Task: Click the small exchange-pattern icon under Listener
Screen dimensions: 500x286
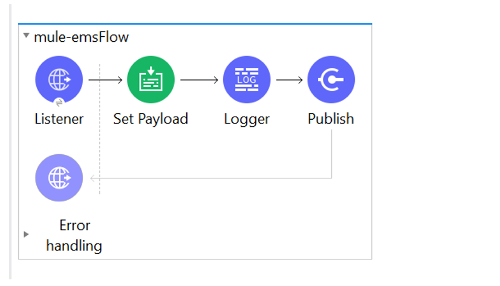Action: [59, 103]
